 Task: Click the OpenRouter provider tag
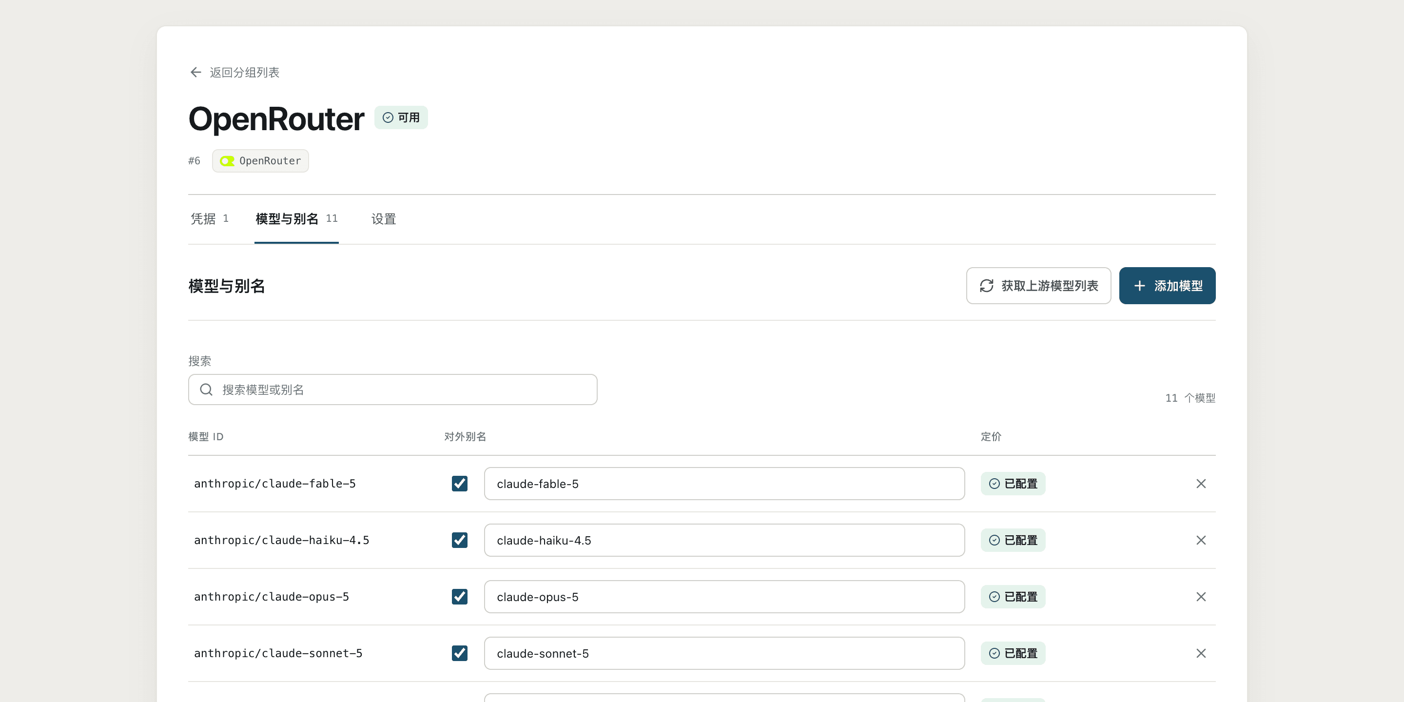[x=260, y=161]
